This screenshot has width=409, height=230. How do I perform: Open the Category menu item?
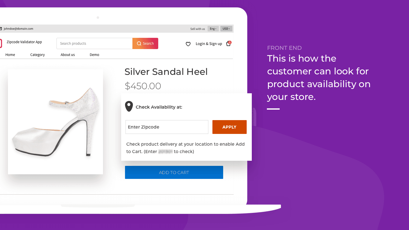tap(37, 55)
